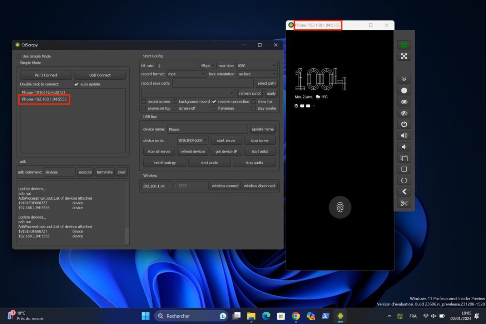The image size is (486, 324).
Task: Turn screen on with the open eye icon
Action: point(404,102)
